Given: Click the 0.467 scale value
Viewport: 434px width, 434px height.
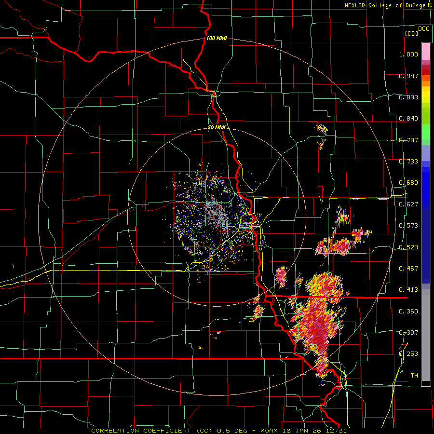Looking at the screenshot, I should [x=408, y=269].
